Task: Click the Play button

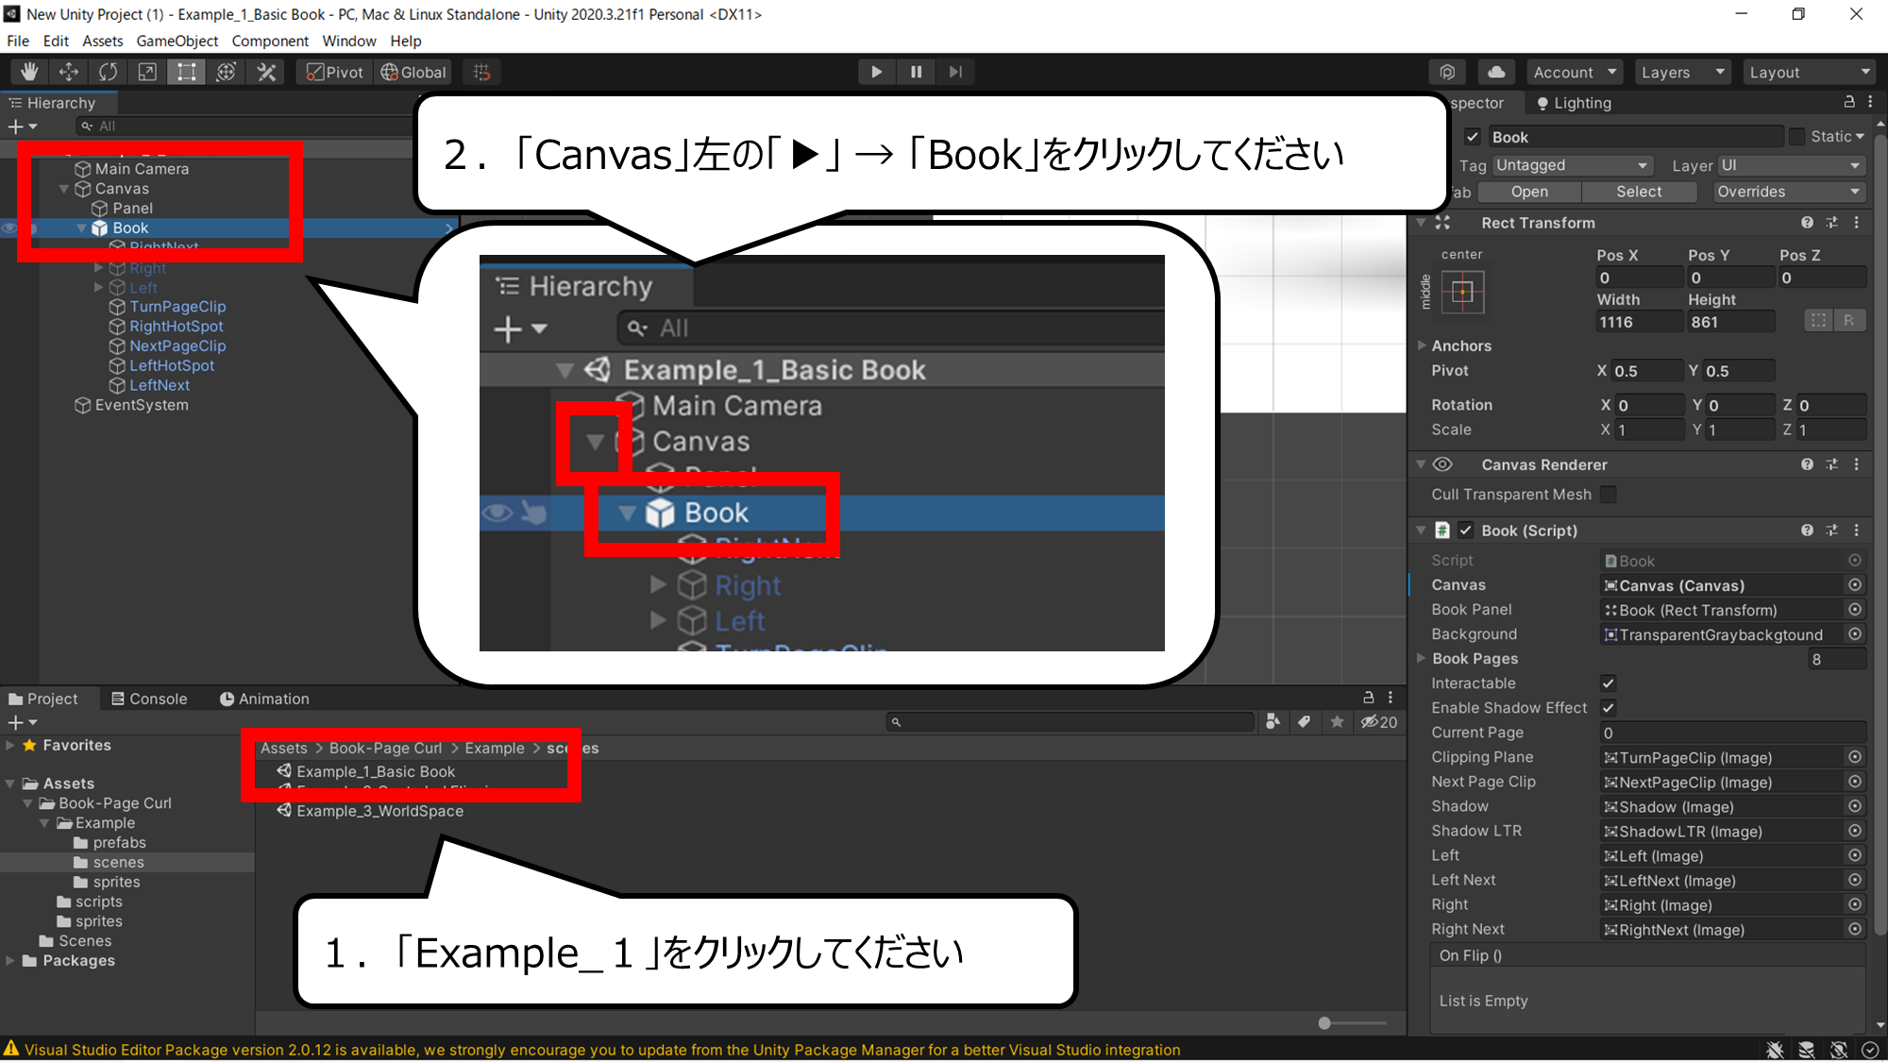Action: click(877, 72)
